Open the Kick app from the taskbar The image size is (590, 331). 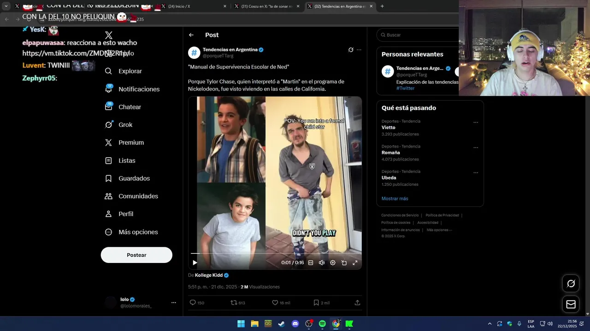tap(349, 324)
